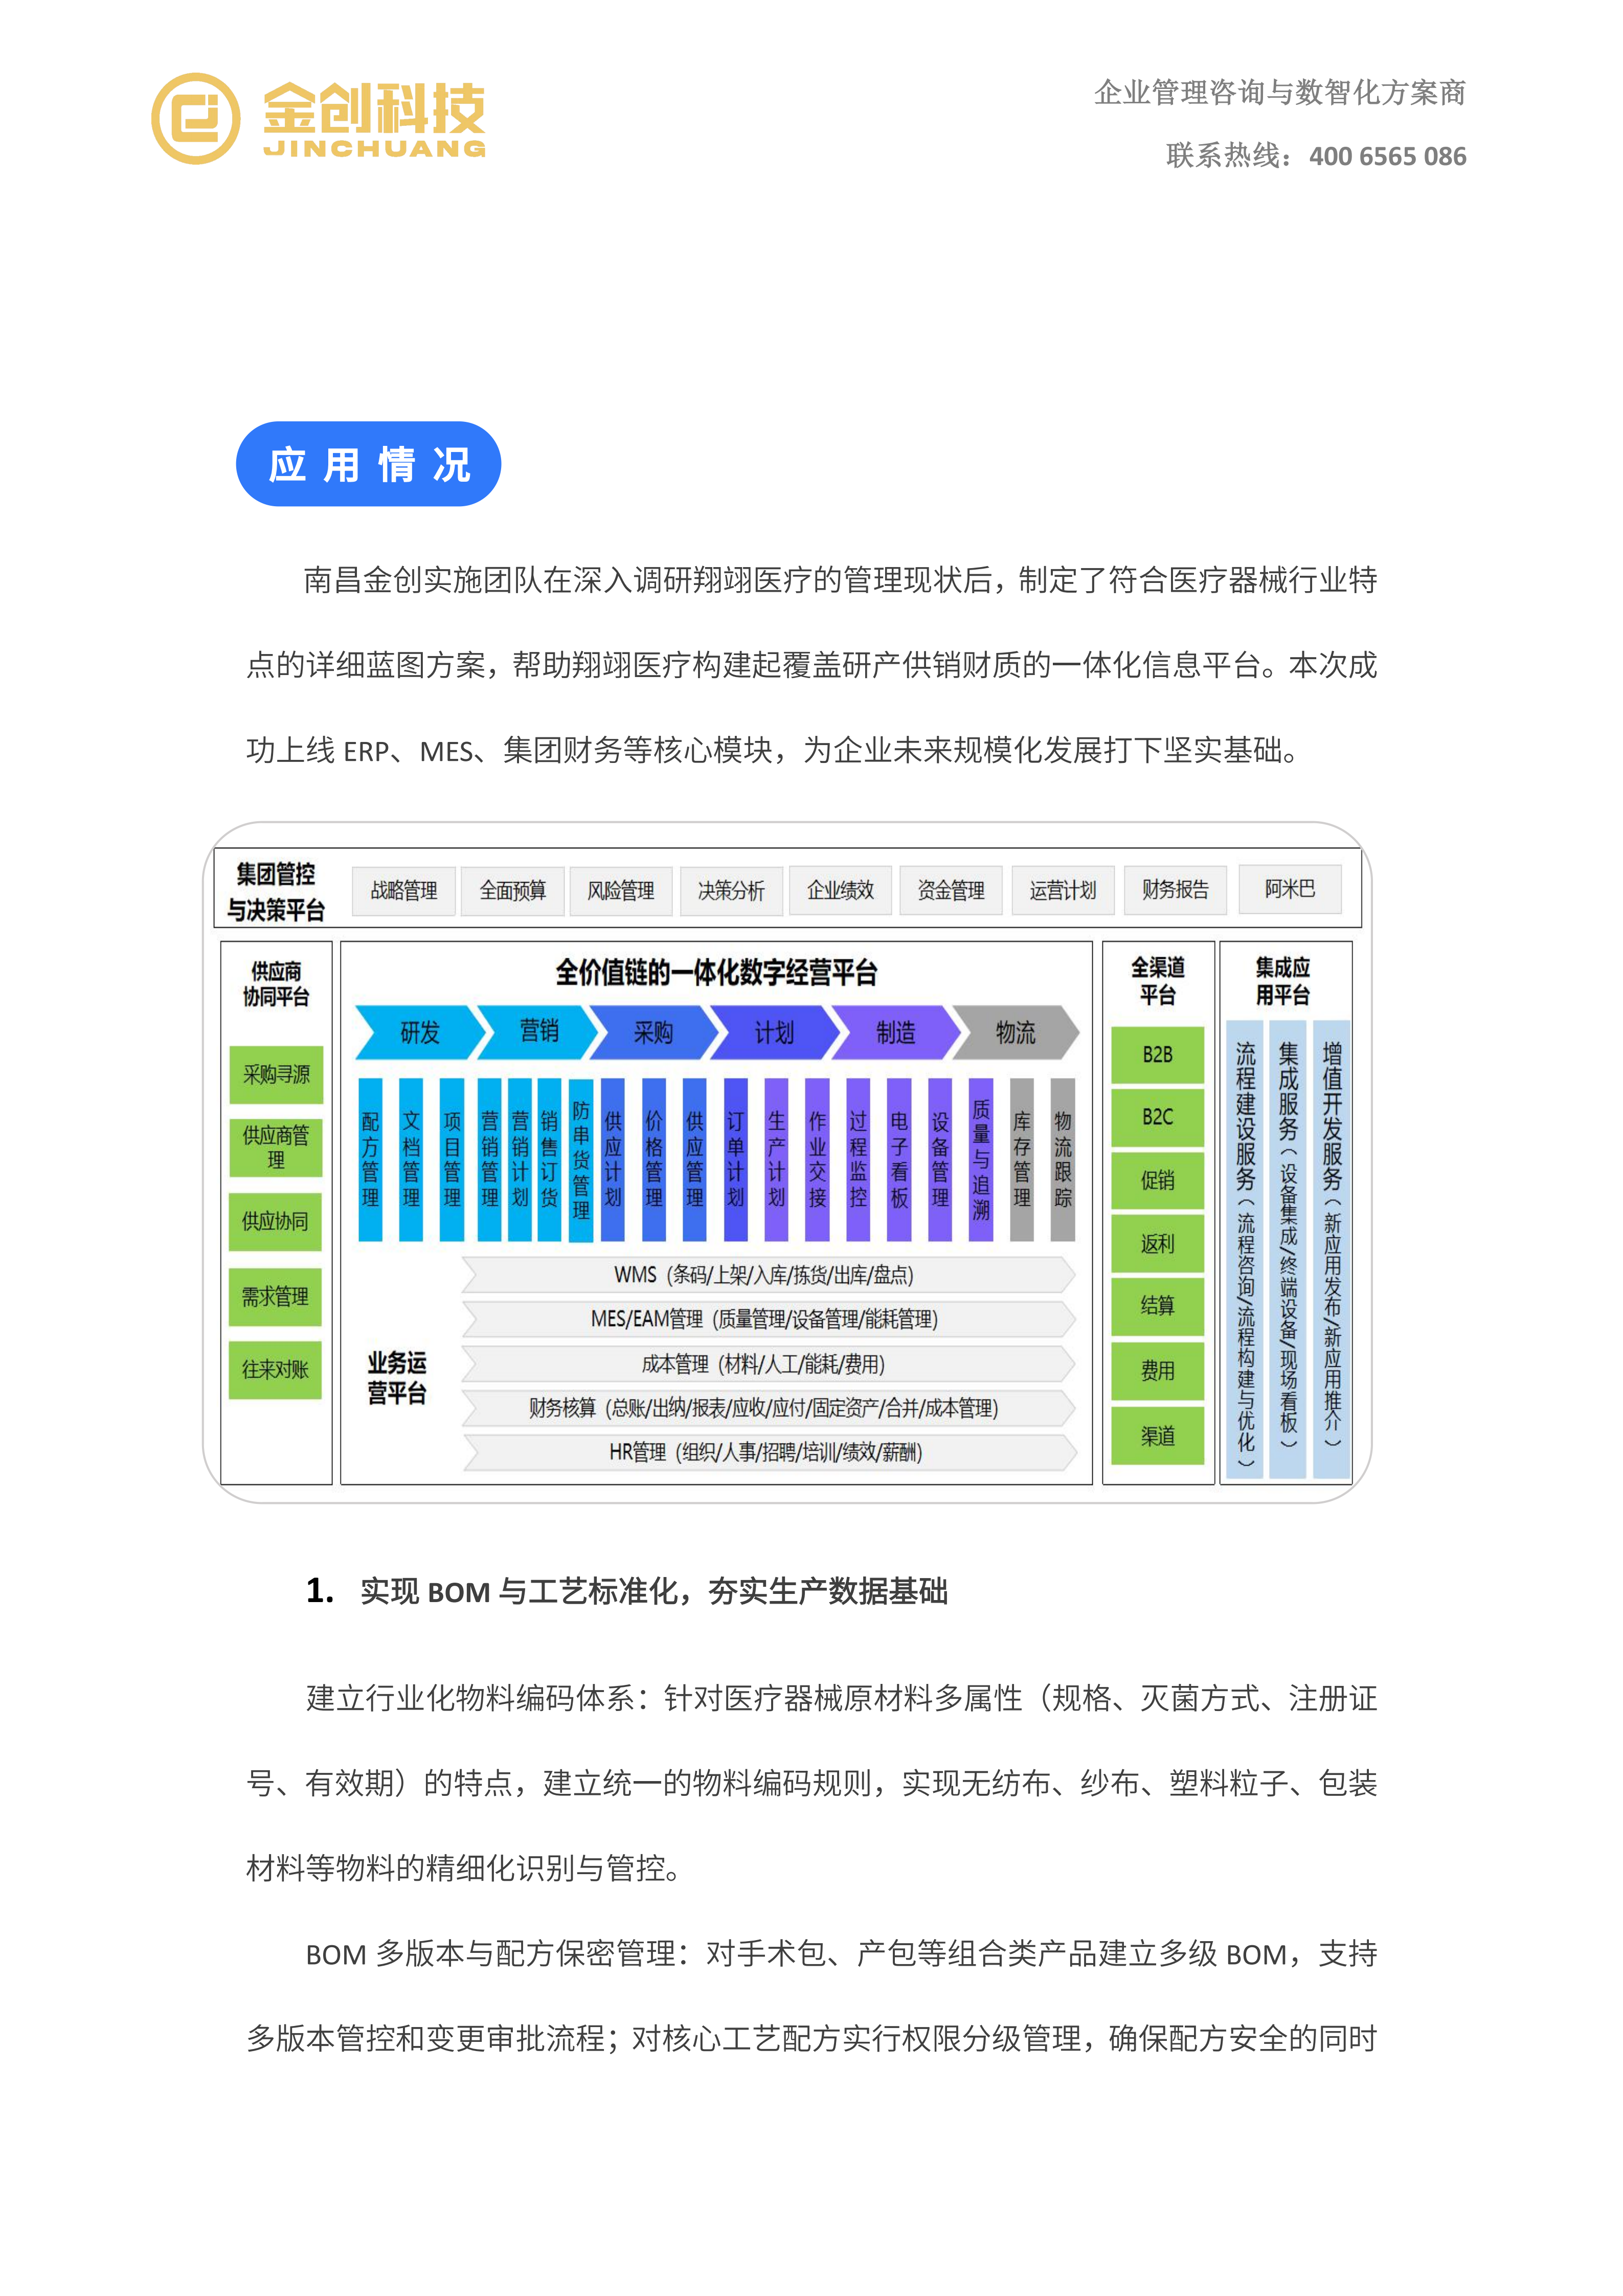Click the green 促销 block
This screenshot has height=2296, width=1623.
coord(1158,1181)
